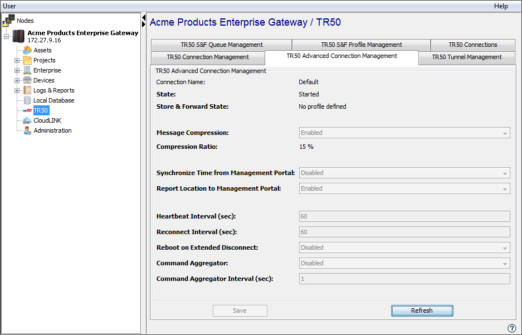Image resolution: width=522 pixels, height=335 pixels.
Task: Collapse the Acme Products Enterprise Gateway node
Action: pyautogui.click(x=6, y=36)
